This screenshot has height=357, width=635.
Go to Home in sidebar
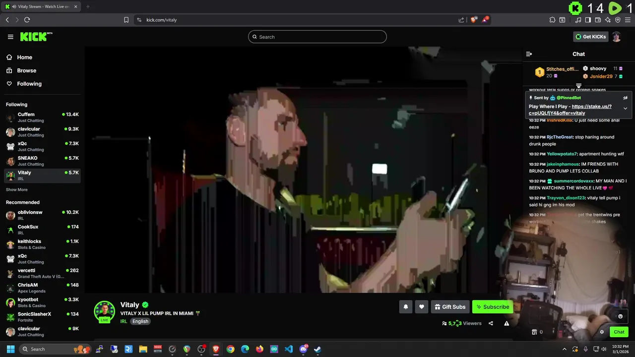point(24,58)
